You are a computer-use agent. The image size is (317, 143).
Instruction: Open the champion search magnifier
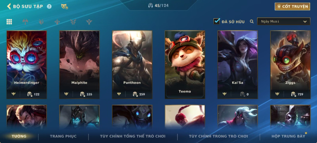(252, 22)
